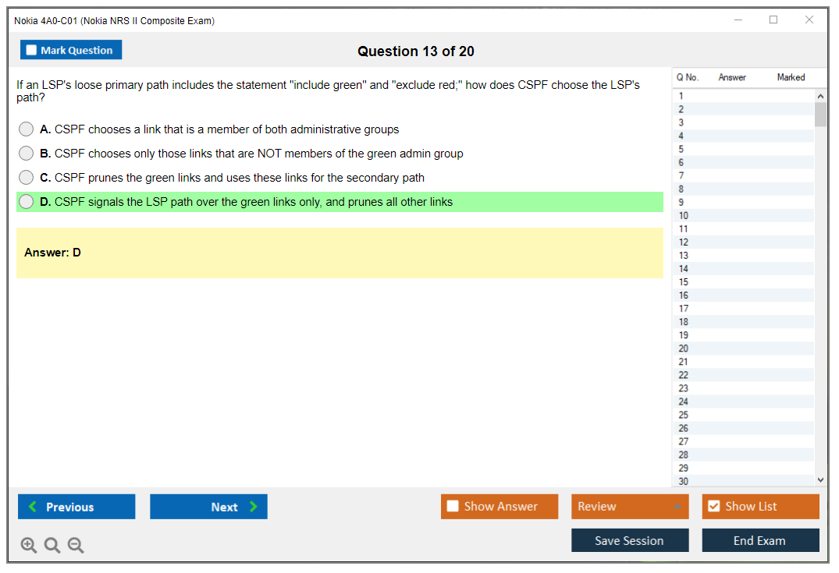
Task: Tick the Mark Question checkbox
Action: (x=32, y=51)
